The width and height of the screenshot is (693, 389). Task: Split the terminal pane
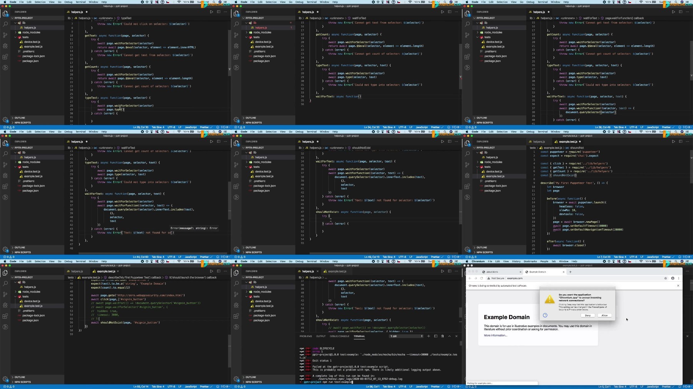(x=435, y=336)
